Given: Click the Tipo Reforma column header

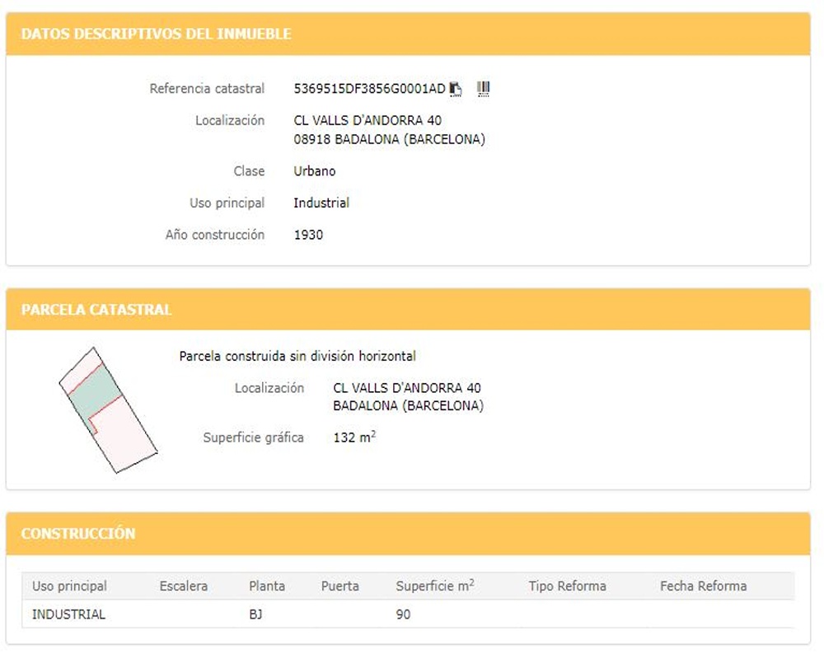Looking at the screenshot, I should click(x=568, y=586).
